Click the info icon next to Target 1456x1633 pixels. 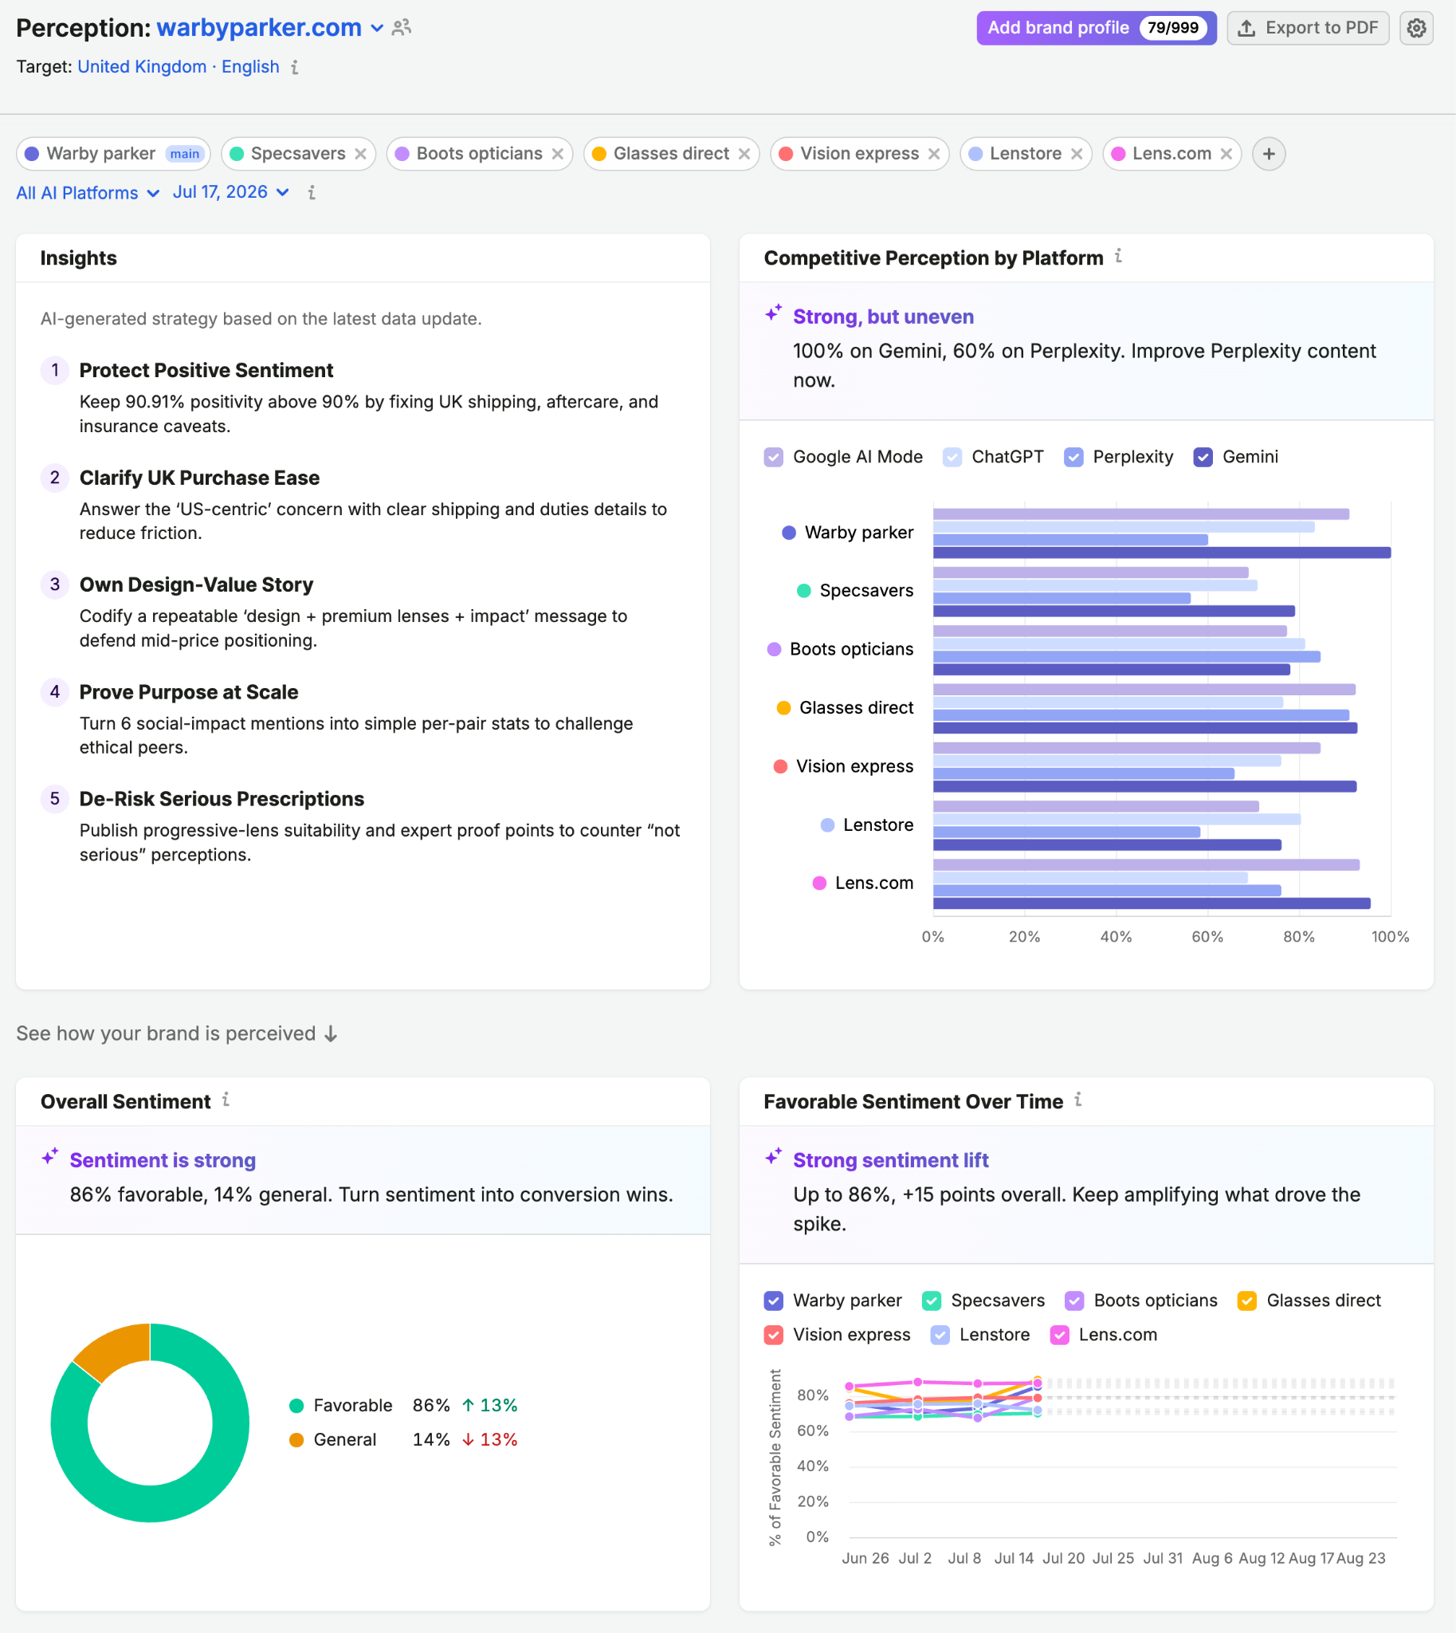[x=294, y=67]
